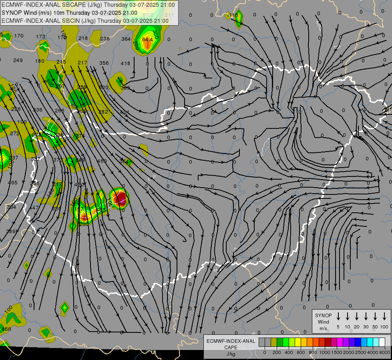Pick the dark green CAPE legend swatch
This screenshot has height=360, width=392.
click(x=280, y=342)
